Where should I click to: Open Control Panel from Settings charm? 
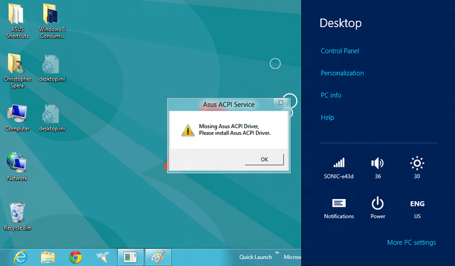pos(340,51)
